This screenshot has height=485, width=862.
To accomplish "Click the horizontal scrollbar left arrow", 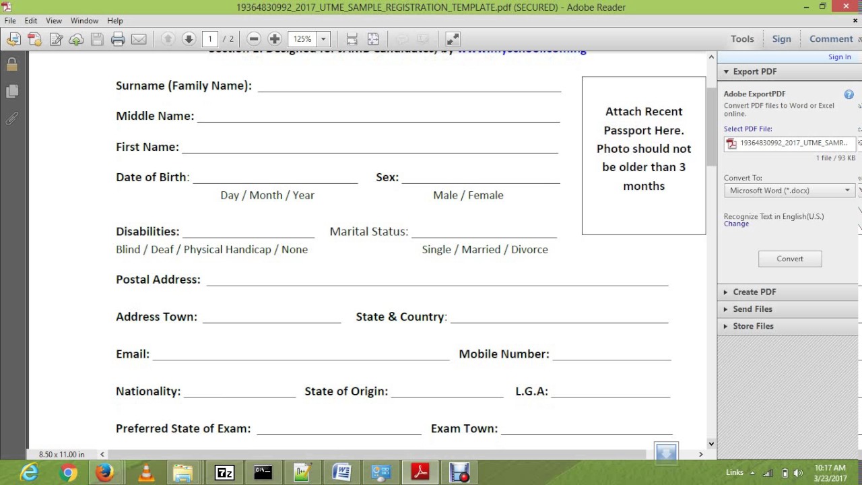I will point(102,455).
